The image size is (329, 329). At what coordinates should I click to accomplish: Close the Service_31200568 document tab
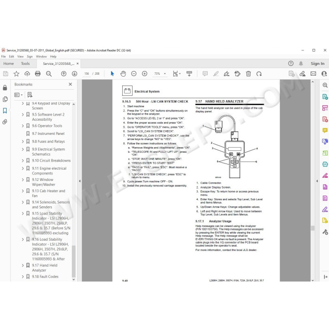(78, 63)
